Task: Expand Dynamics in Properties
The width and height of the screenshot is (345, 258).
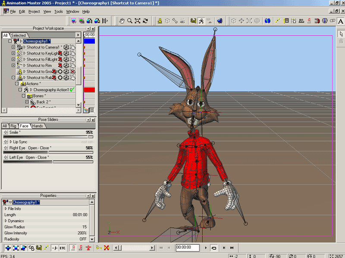Action: (x=6, y=221)
